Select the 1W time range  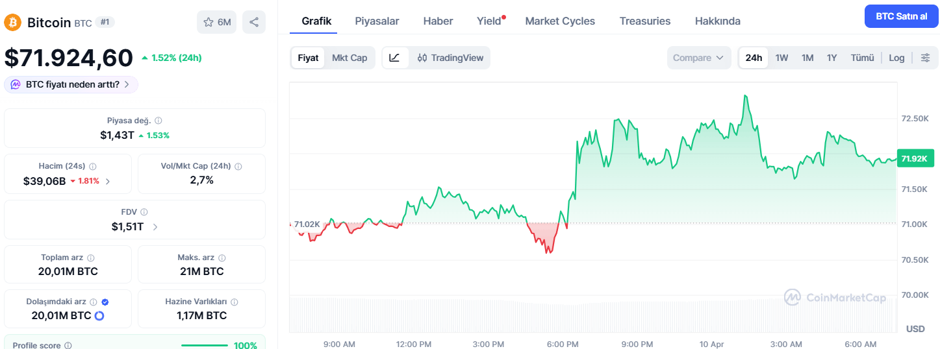(781, 58)
